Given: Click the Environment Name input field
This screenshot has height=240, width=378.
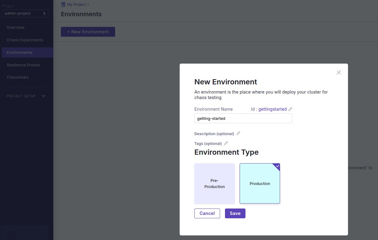Looking at the screenshot, I should (x=243, y=118).
